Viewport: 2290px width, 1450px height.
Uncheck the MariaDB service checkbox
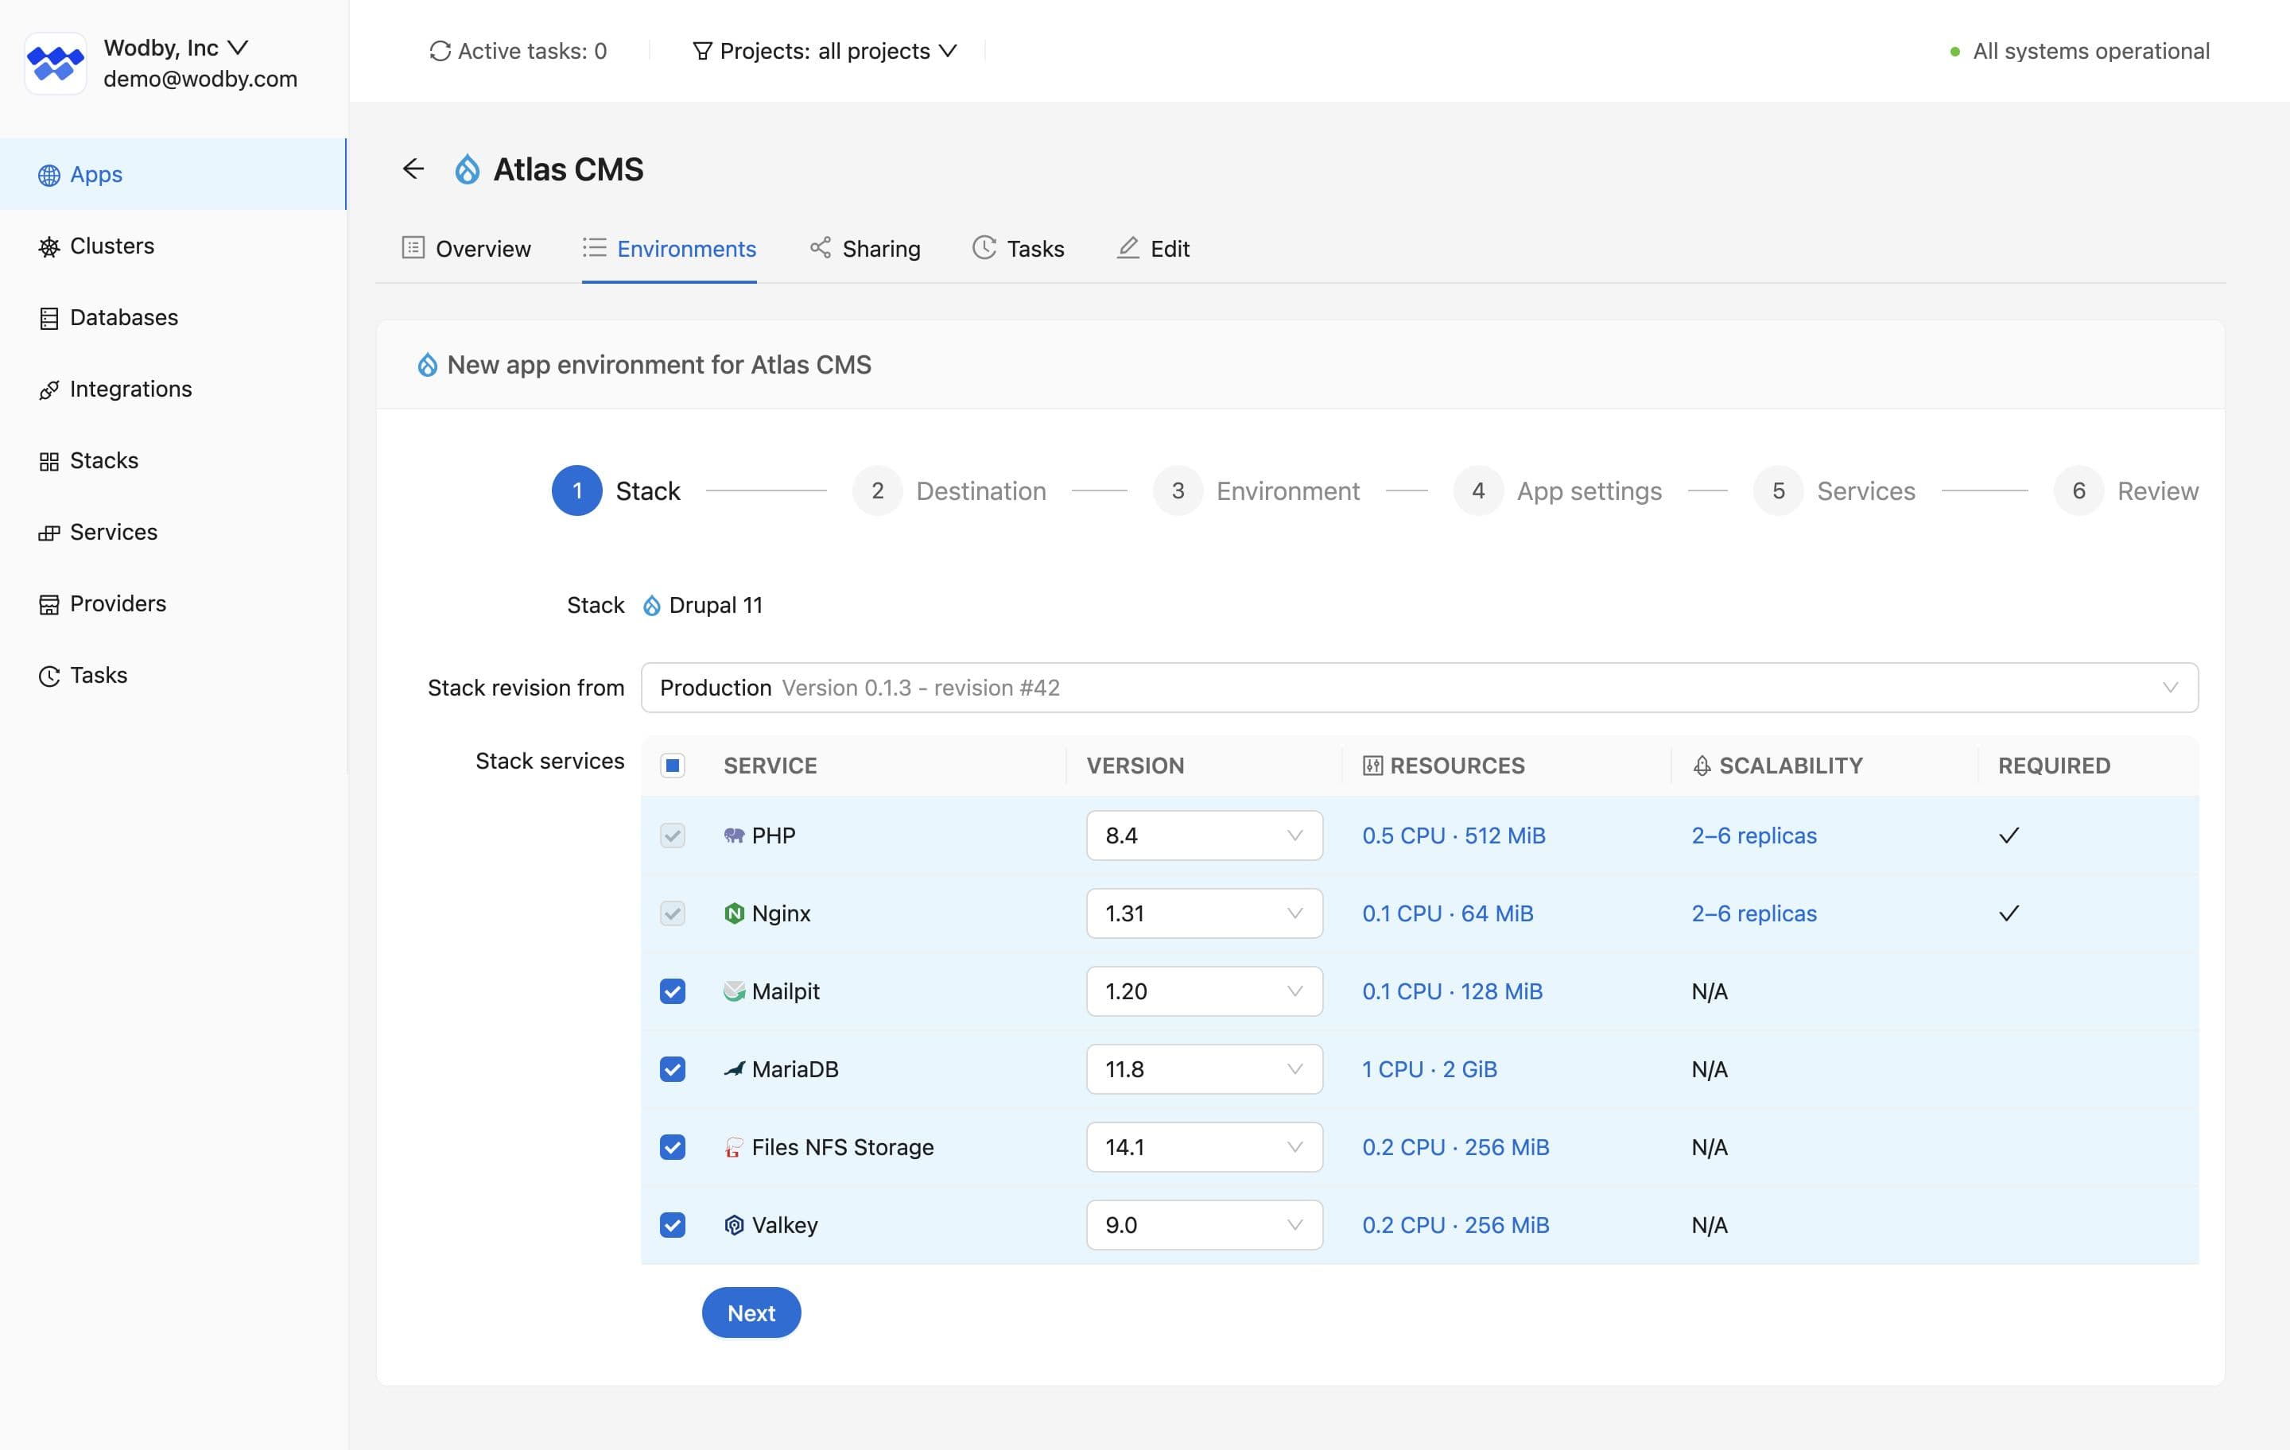[x=673, y=1068]
